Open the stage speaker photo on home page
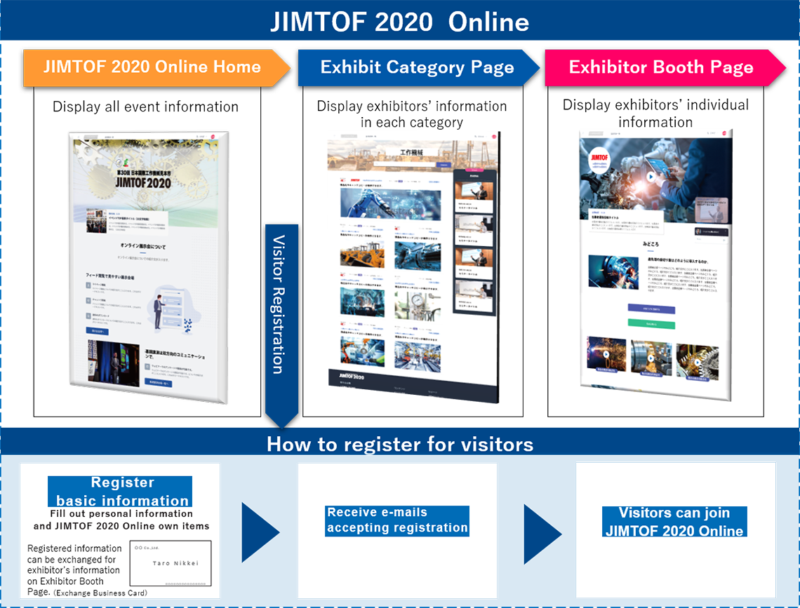 (113, 363)
